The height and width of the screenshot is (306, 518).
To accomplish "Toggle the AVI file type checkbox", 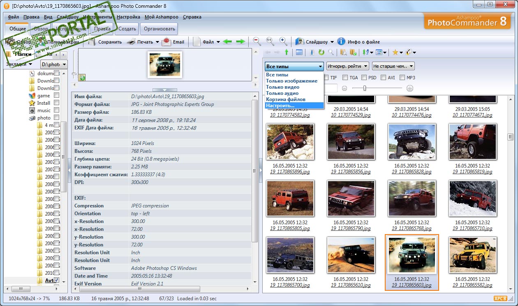I will coord(383,78).
